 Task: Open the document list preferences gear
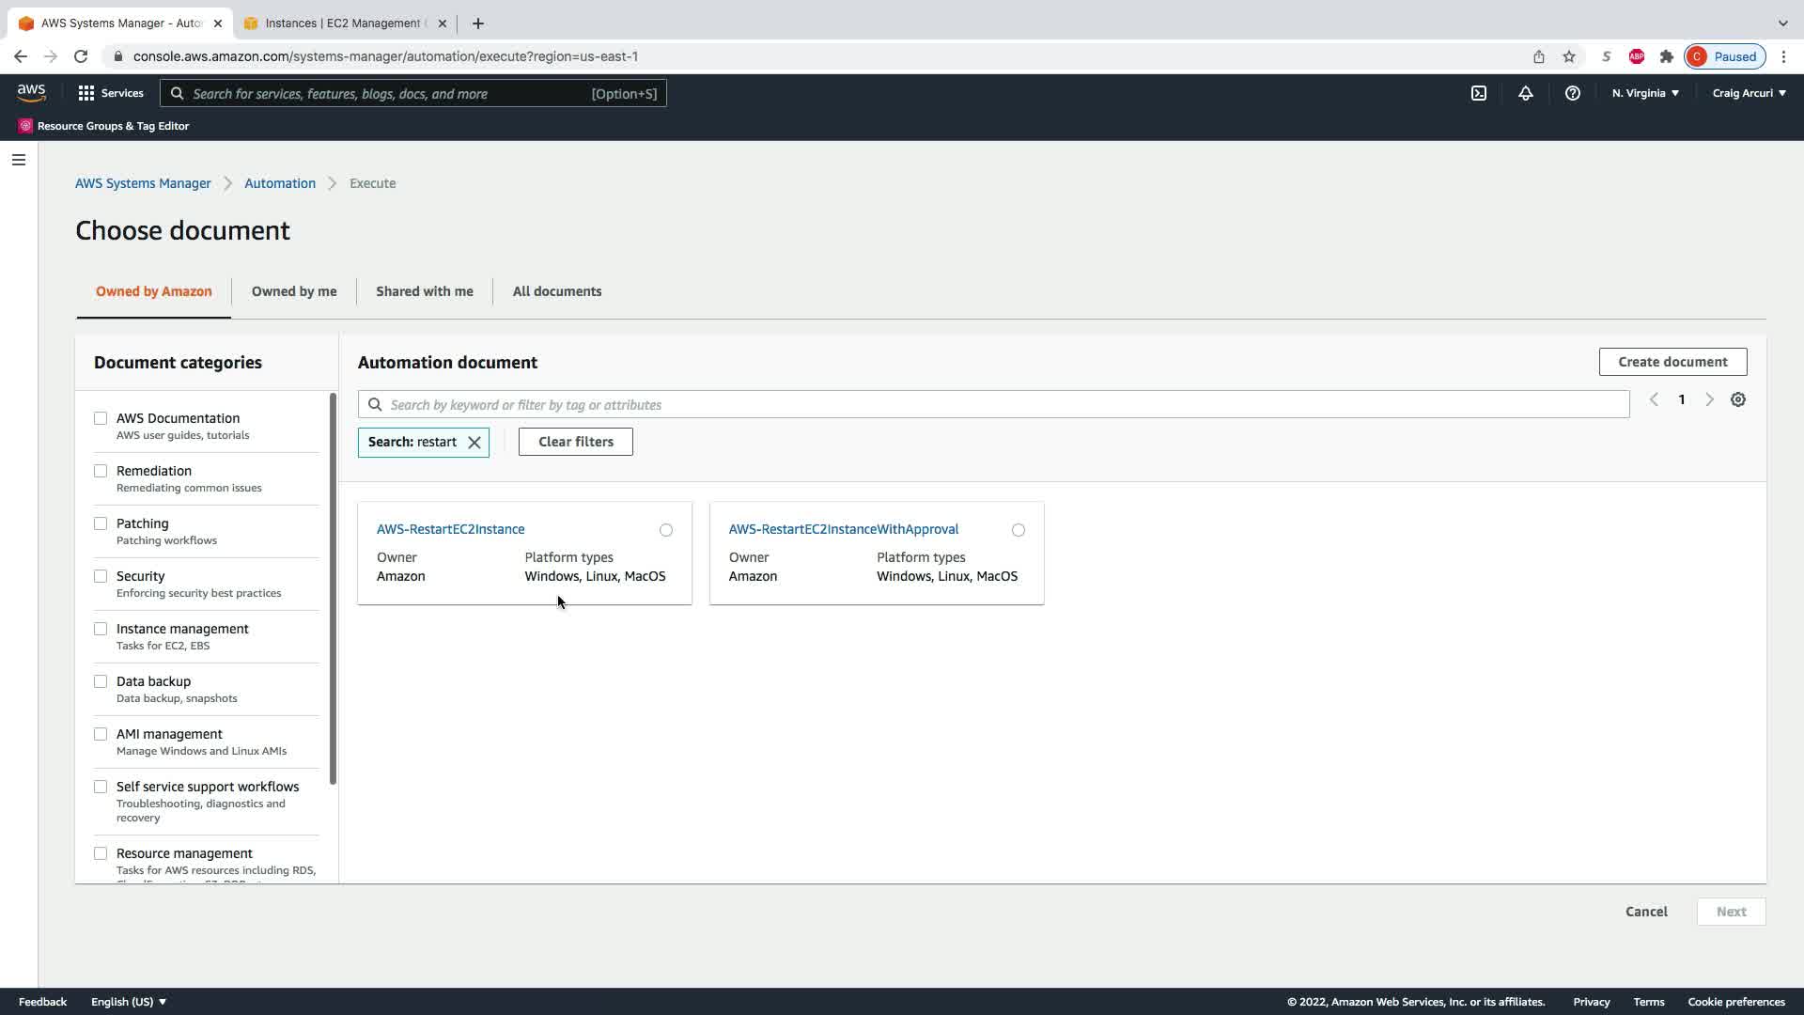(x=1738, y=399)
